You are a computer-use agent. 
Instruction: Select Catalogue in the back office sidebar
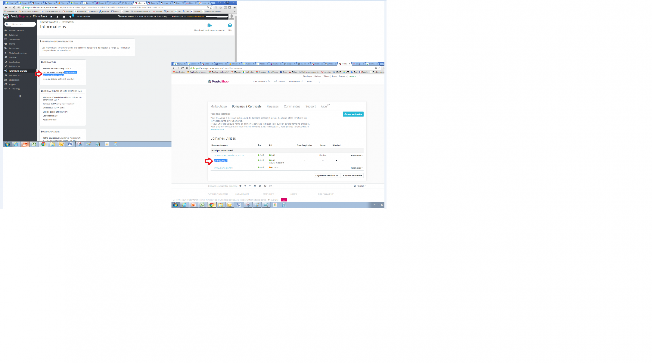(13, 35)
